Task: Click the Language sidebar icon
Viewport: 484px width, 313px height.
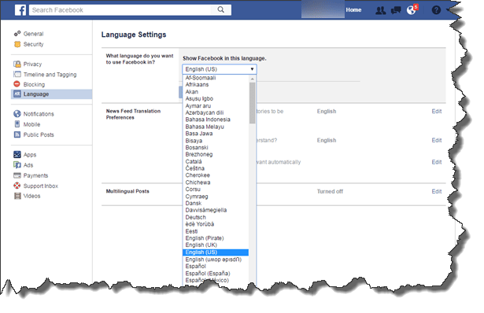Action: [x=17, y=94]
